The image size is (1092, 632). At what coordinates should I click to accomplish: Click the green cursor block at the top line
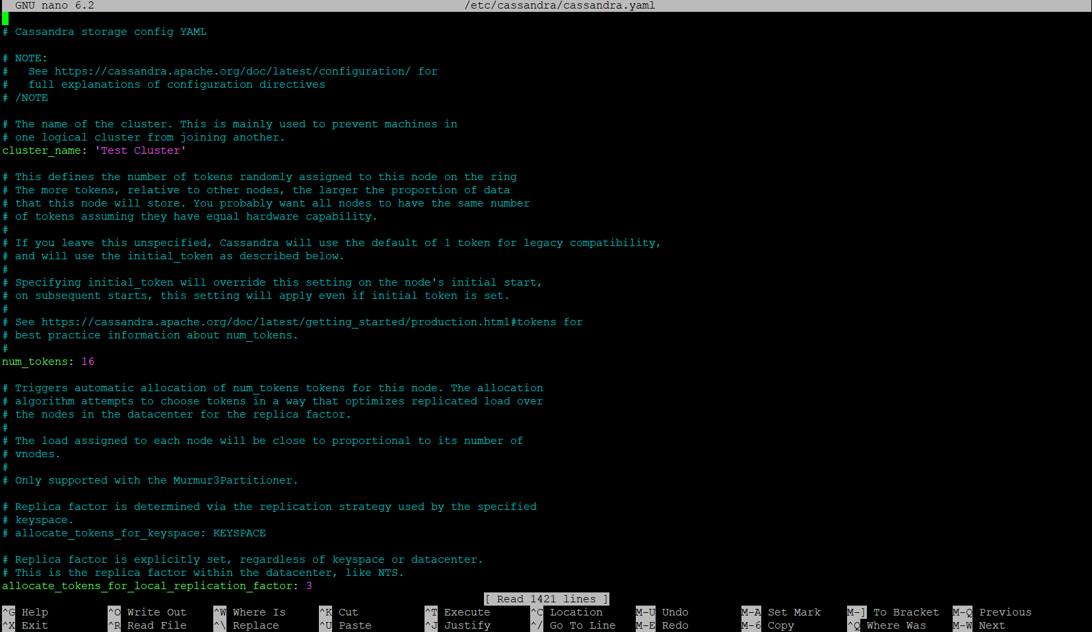coord(5,18)
